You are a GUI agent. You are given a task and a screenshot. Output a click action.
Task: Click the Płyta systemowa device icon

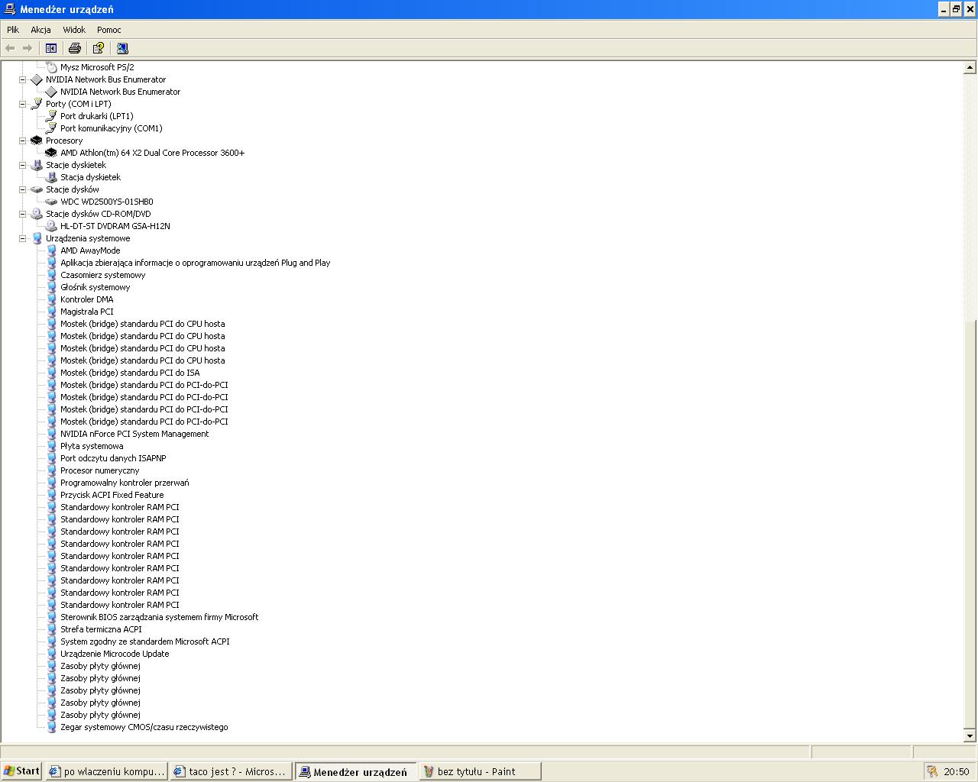point(51,446)
